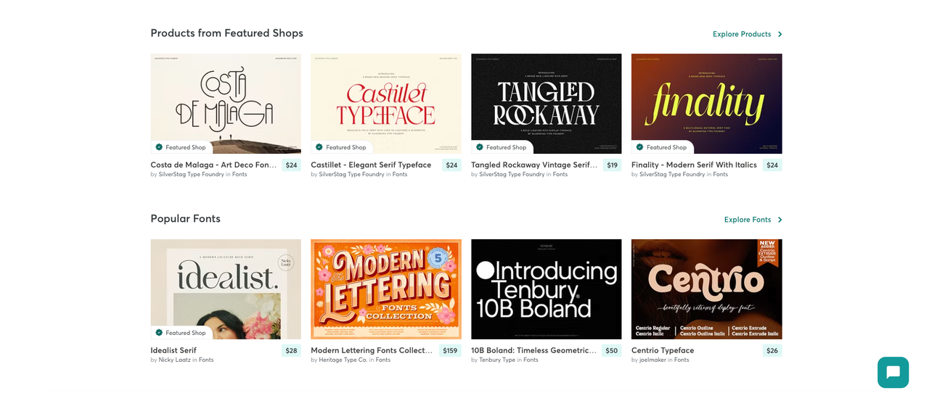This screenshot has height=393, width=929.
Task: Click Featured Shop badge on Costa de Malaga
Action: 181,147
